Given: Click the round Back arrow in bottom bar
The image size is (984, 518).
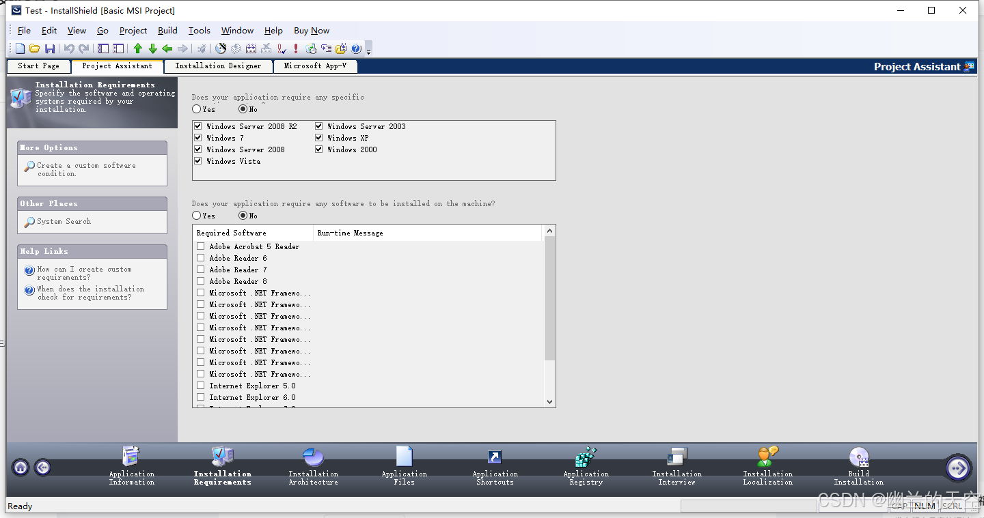Looking at the screenshot, I should (42, 467).
